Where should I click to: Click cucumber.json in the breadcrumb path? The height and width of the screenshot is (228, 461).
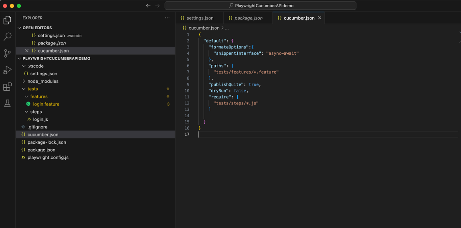[x=204, y=28]
